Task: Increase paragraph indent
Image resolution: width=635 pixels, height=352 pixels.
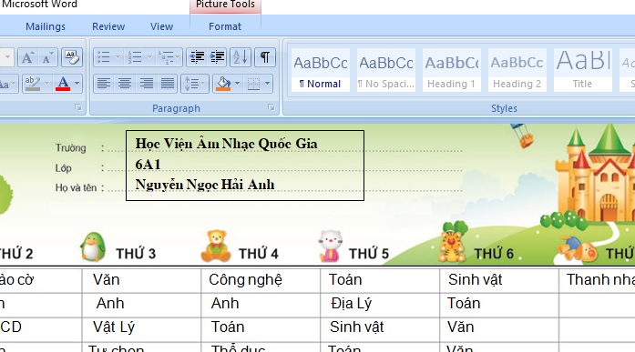Action: tap(218, 57)
